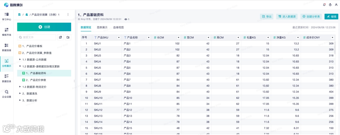Click the new folder icon next to search
This screenshot has height=135, width=340.
[x=68, y=37]
